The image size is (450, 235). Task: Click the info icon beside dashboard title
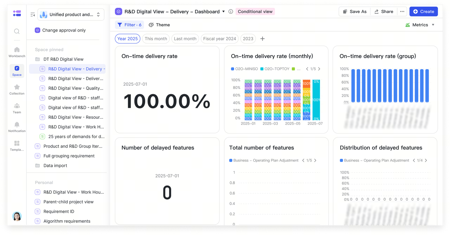(231, 12)
